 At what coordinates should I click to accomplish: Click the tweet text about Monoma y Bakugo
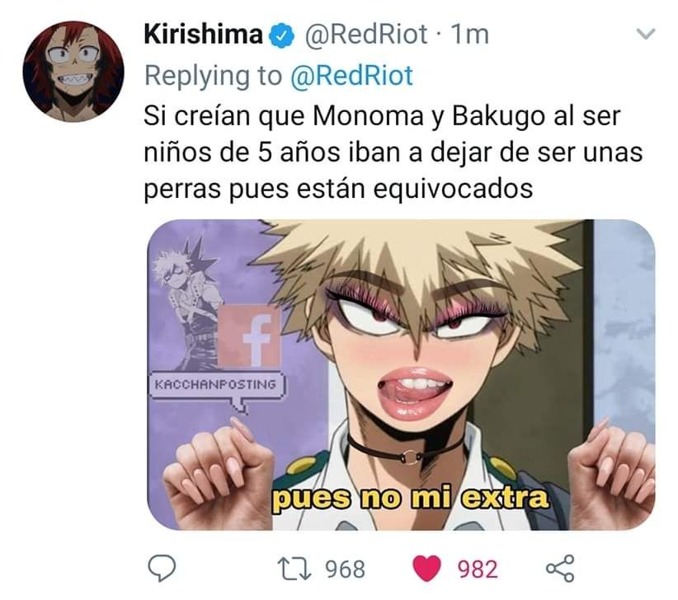393,152
